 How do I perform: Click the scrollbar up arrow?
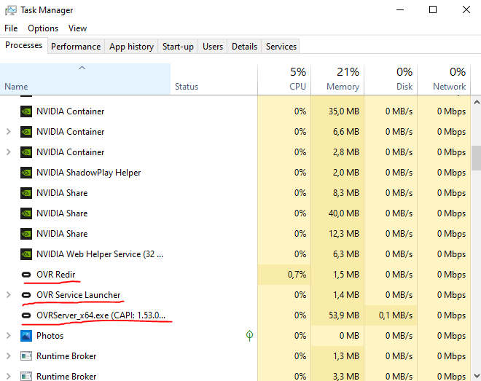pos(477,103)
